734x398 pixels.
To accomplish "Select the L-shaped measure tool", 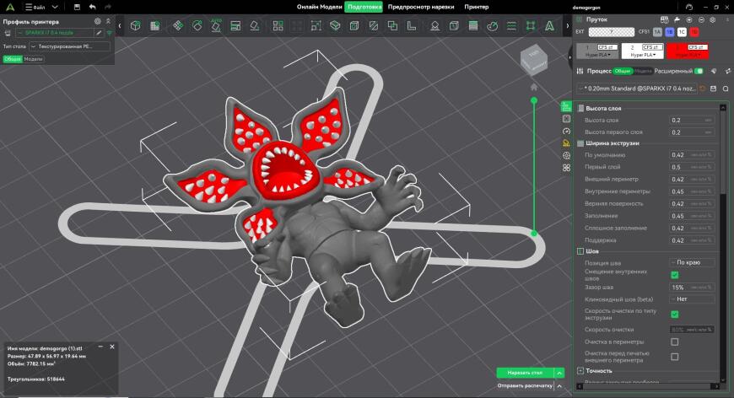I will pyautogui.click(x=412, y=26).
